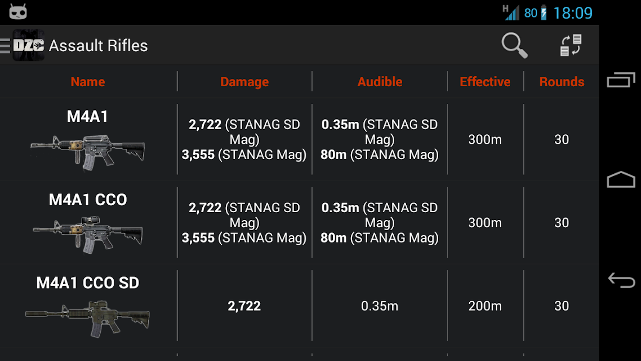Tap the rotate/switch view icon
641x361 pixels.
click(x=571, y=45)
